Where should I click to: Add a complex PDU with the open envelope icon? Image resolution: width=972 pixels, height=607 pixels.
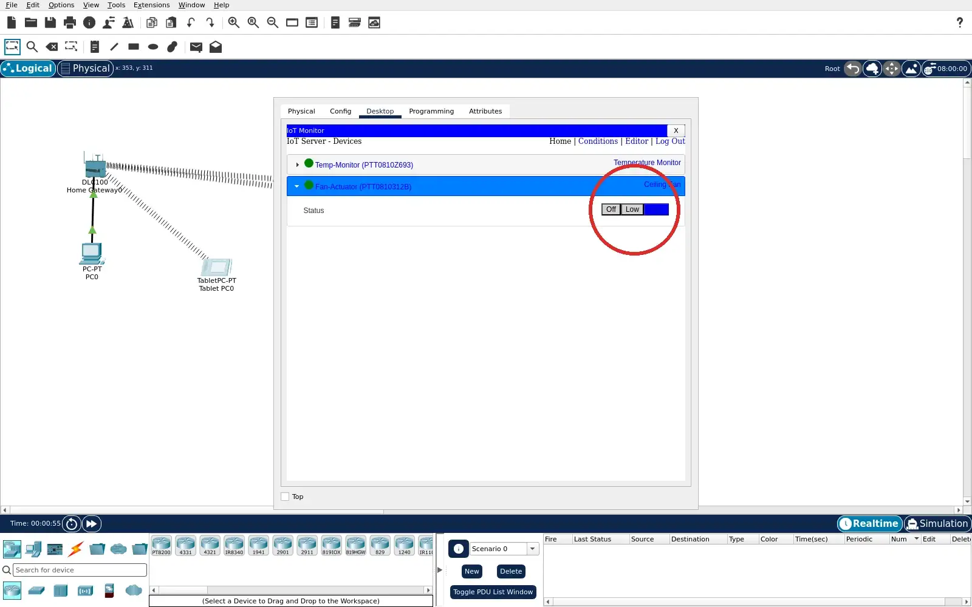tap(216, 47)
